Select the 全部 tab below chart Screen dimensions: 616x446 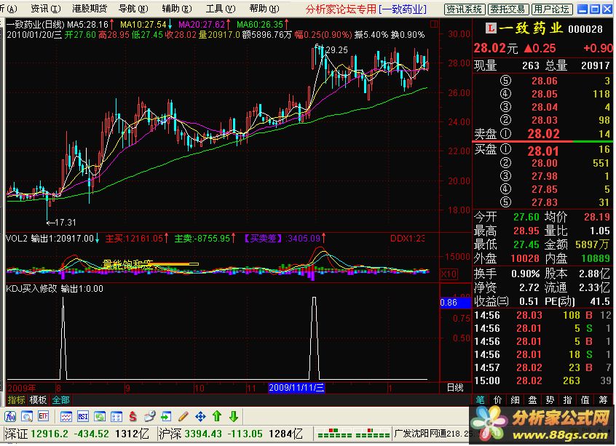pyautogui.click(x=61, y=400)
